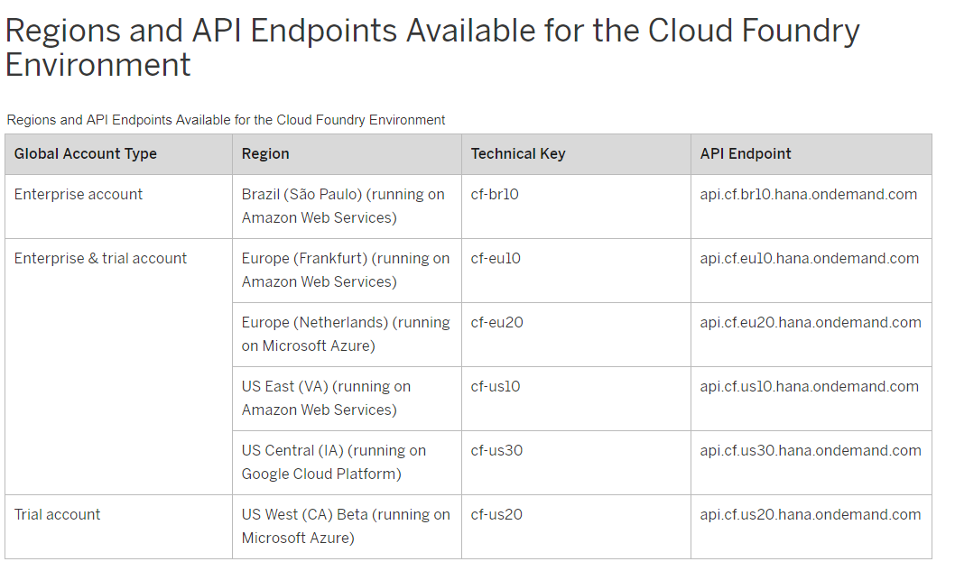Click the Europe (Netherlands) region cell
955x571 pixels.
[x=345, y=334]
